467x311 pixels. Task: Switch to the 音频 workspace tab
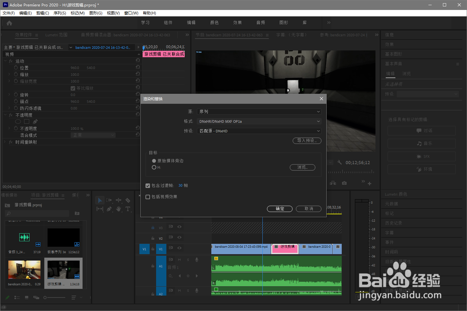click(x=261, y=22)
